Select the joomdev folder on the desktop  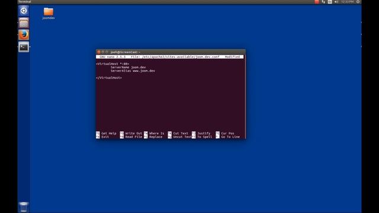49,13
